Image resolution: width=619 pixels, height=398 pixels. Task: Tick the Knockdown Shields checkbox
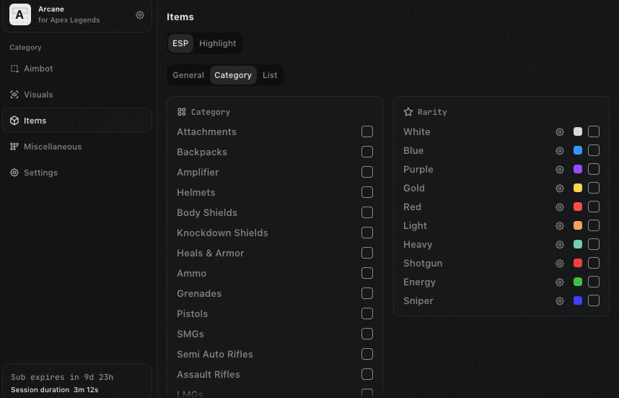[x=367, y=233]
